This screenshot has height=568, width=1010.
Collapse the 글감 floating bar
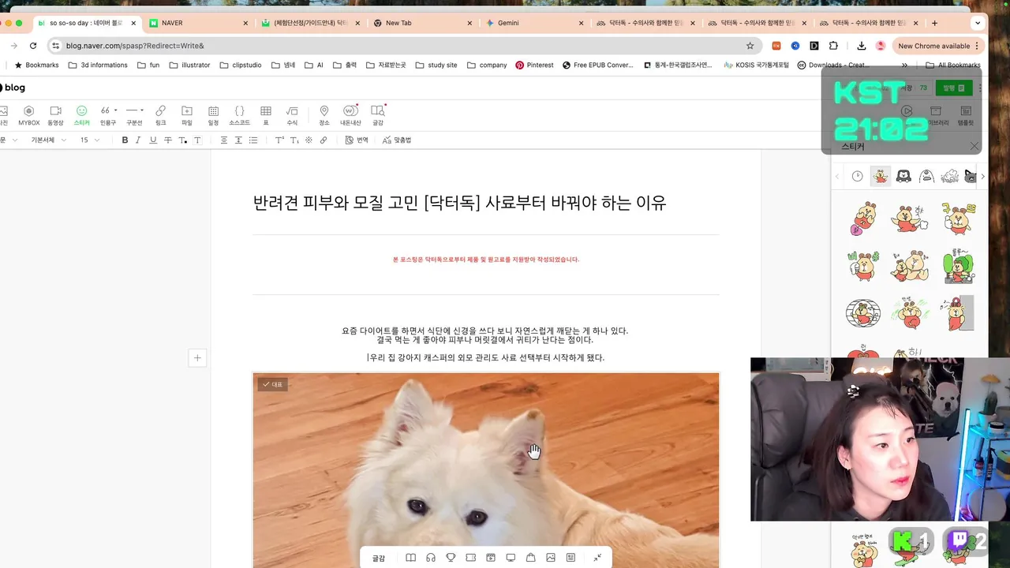(x=597, y=558)
